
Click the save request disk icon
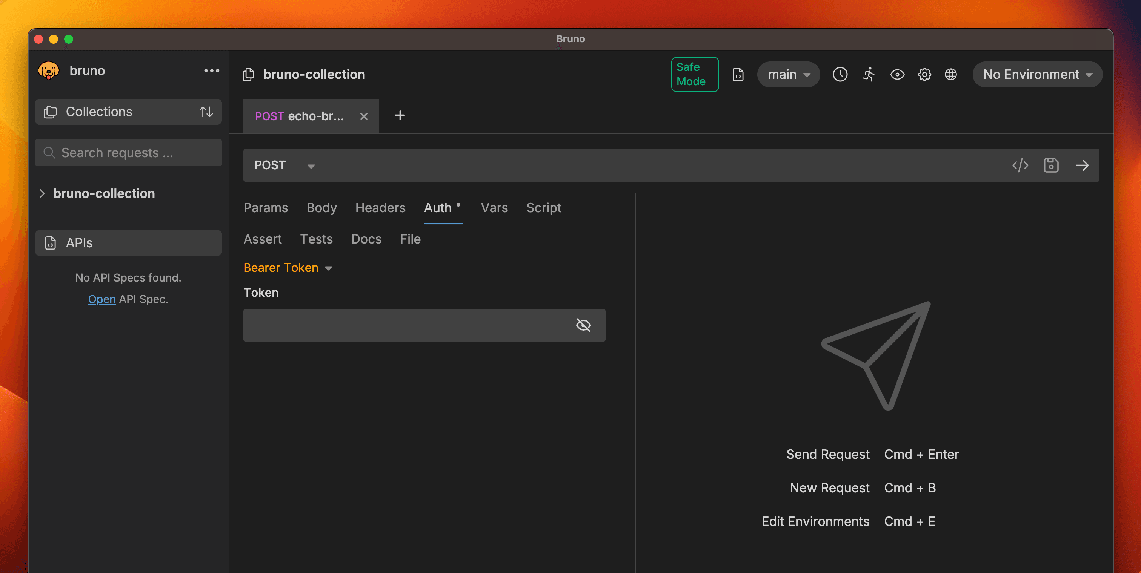(1051, 165)
